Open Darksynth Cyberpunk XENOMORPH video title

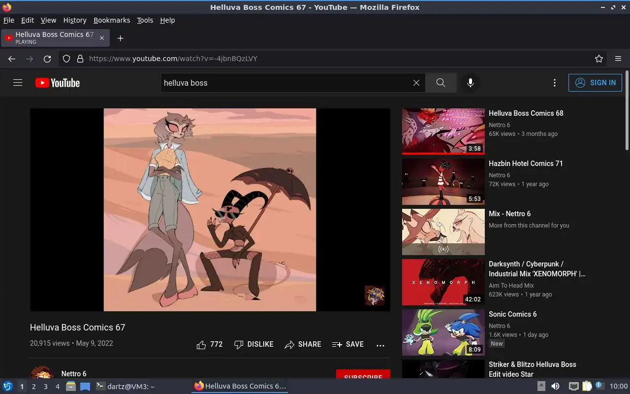(537, 269)
